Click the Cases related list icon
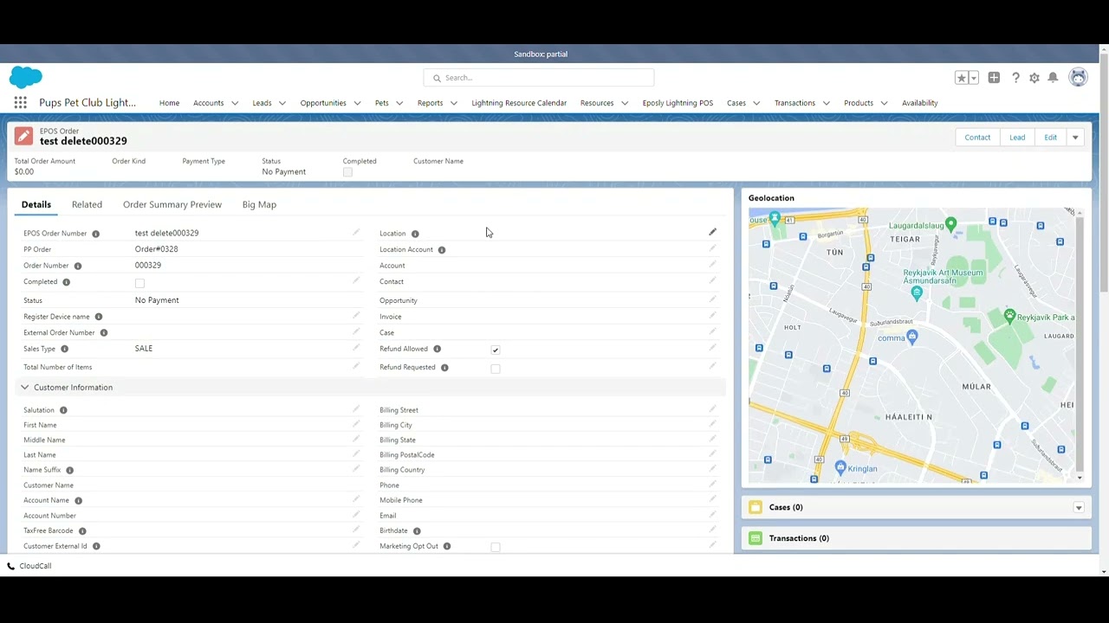The image size is (1109, 623). [x=755, y=507]
